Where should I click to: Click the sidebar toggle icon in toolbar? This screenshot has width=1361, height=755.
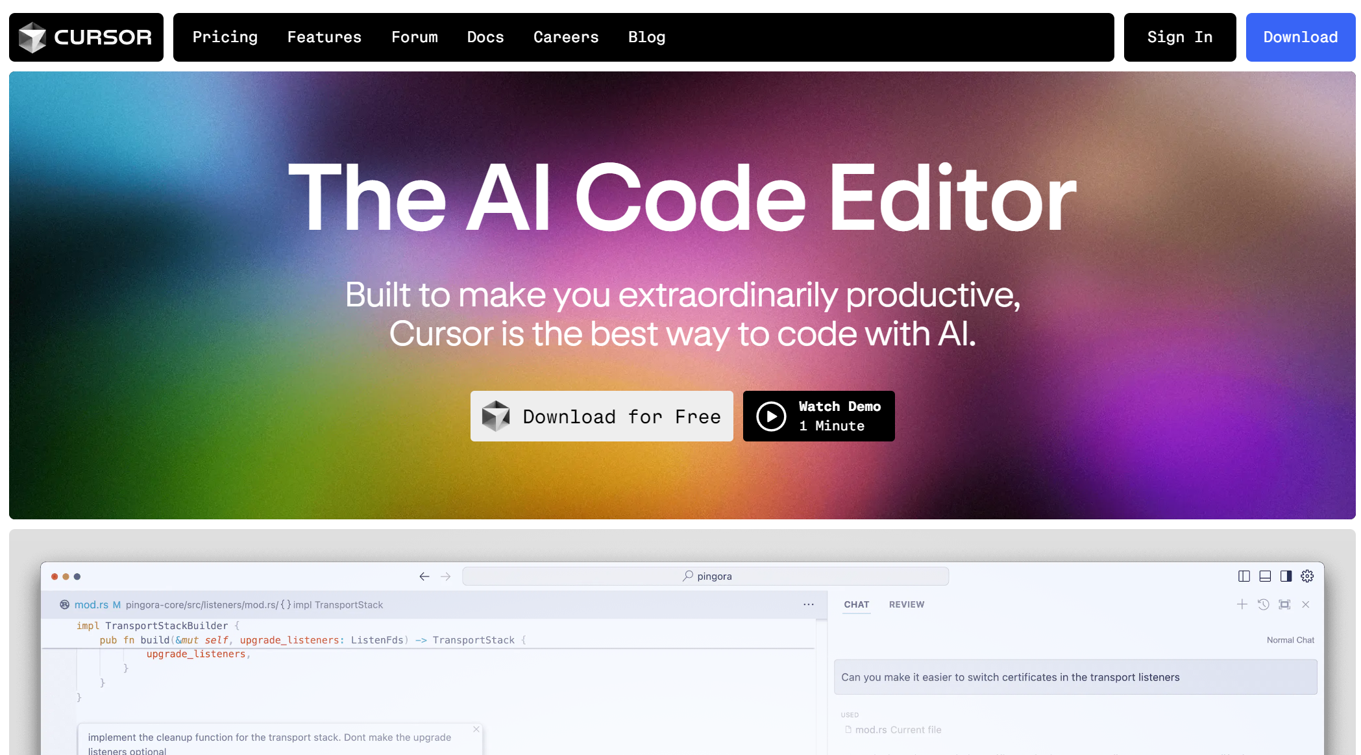pos(1244,576)
